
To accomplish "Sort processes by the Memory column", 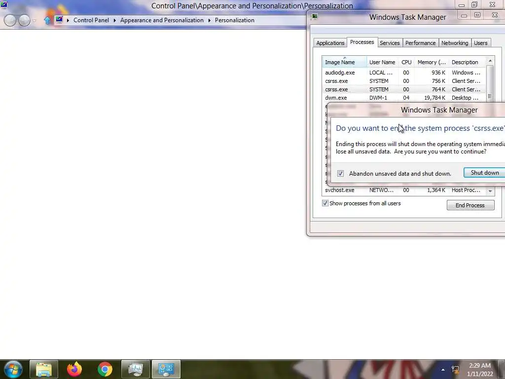I will pyautogui.click(x=432, y=62).
